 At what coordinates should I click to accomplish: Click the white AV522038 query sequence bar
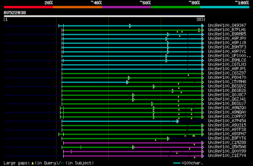104,16
